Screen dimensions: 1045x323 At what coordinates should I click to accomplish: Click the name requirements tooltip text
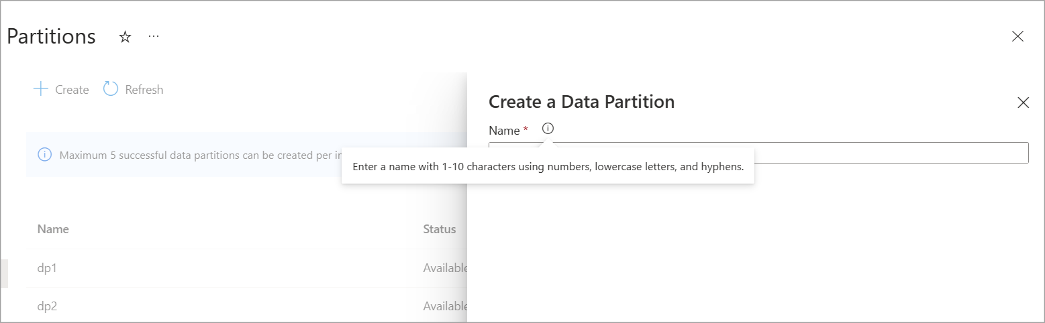point(548,167)
